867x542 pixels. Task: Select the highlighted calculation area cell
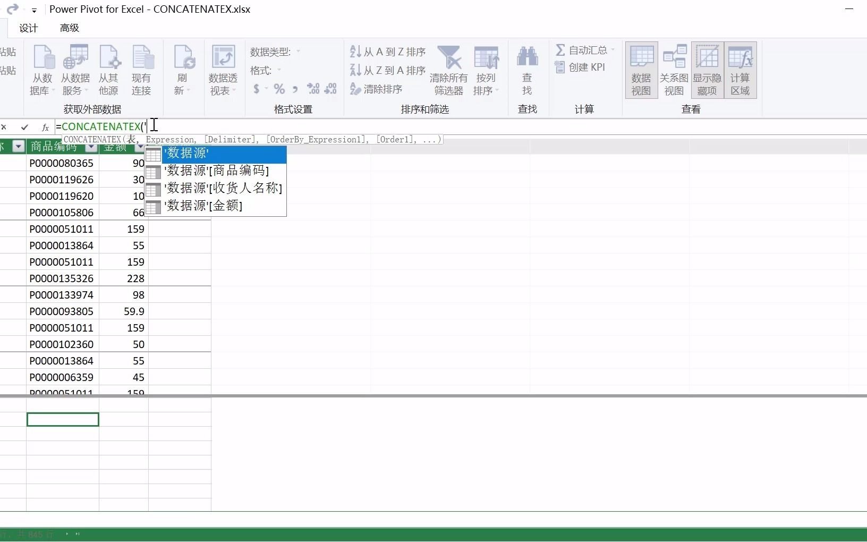(x=63, y=419)
